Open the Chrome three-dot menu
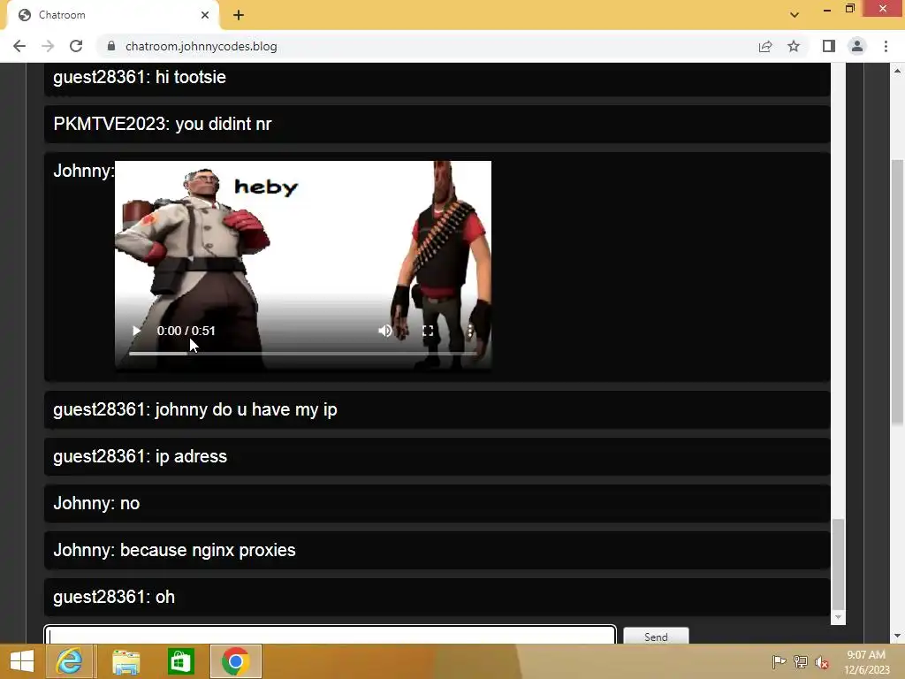This screenshot has width=905, height=679. click(x=886, y=46)
